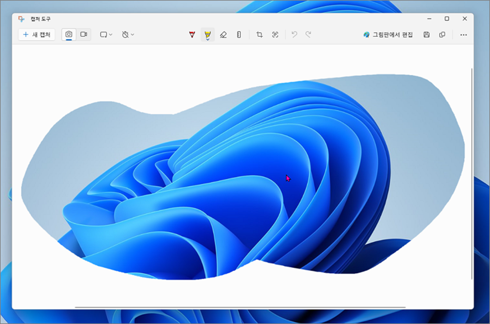
Task: Click the vertical scrollbar of capture view
Action: [472, 174]
